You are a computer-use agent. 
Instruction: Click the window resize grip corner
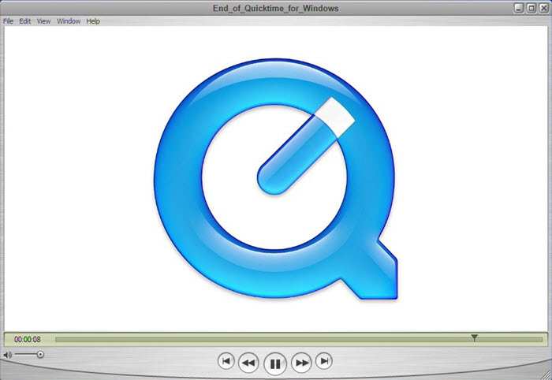546,374
